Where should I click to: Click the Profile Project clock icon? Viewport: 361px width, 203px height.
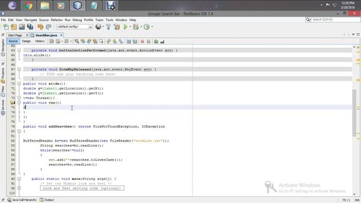(x=147, y=27)
